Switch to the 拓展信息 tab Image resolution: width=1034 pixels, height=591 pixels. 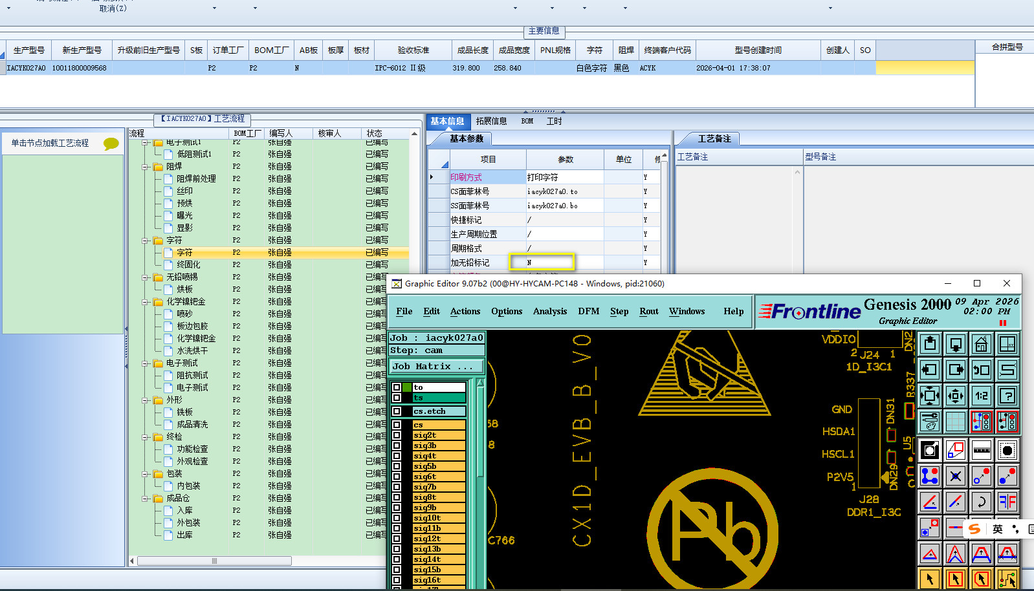pos(492,121)
